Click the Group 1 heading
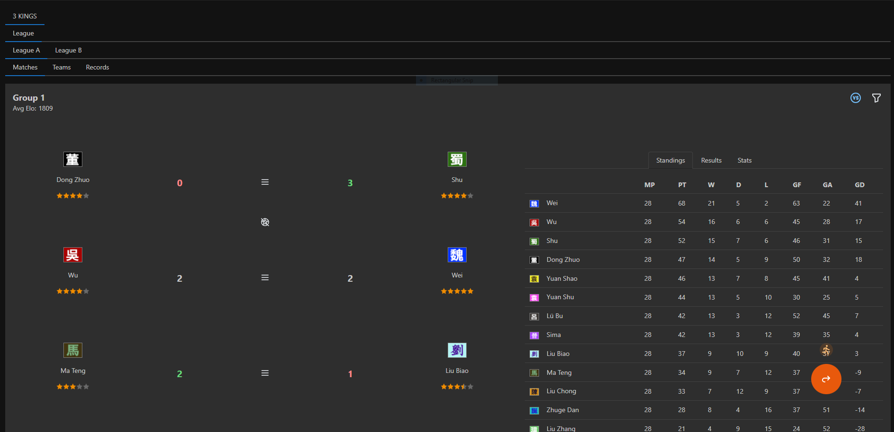The image size is (894, 432). click(x=28, y=98)
